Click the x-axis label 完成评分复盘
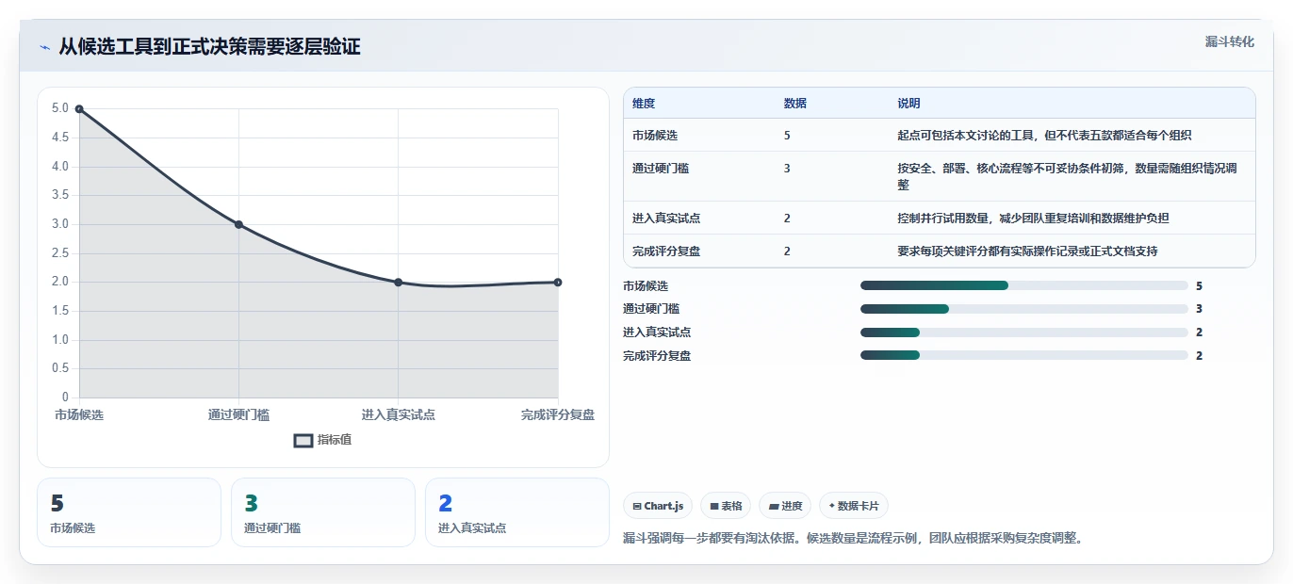The width and height of the screenshot is (1293, 584). pos(558,414)
